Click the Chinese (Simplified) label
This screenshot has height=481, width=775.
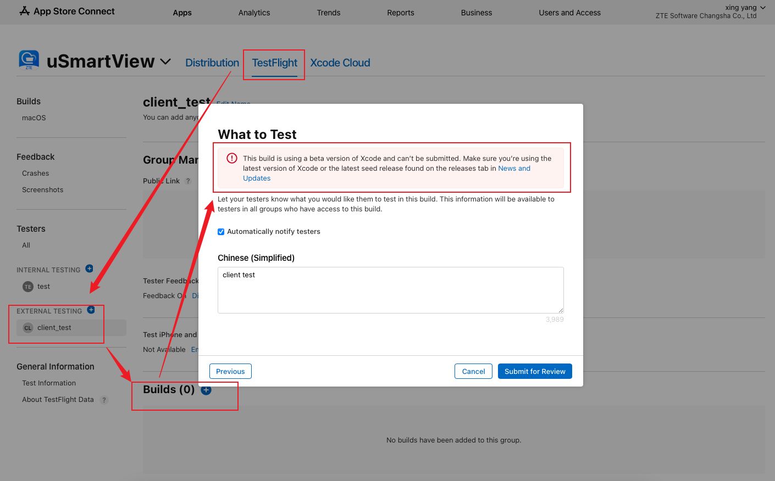(256, 258)
